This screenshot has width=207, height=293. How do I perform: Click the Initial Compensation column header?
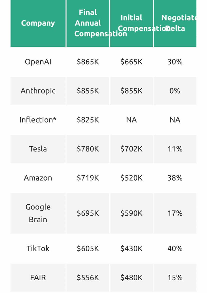[x=131, y=23]
